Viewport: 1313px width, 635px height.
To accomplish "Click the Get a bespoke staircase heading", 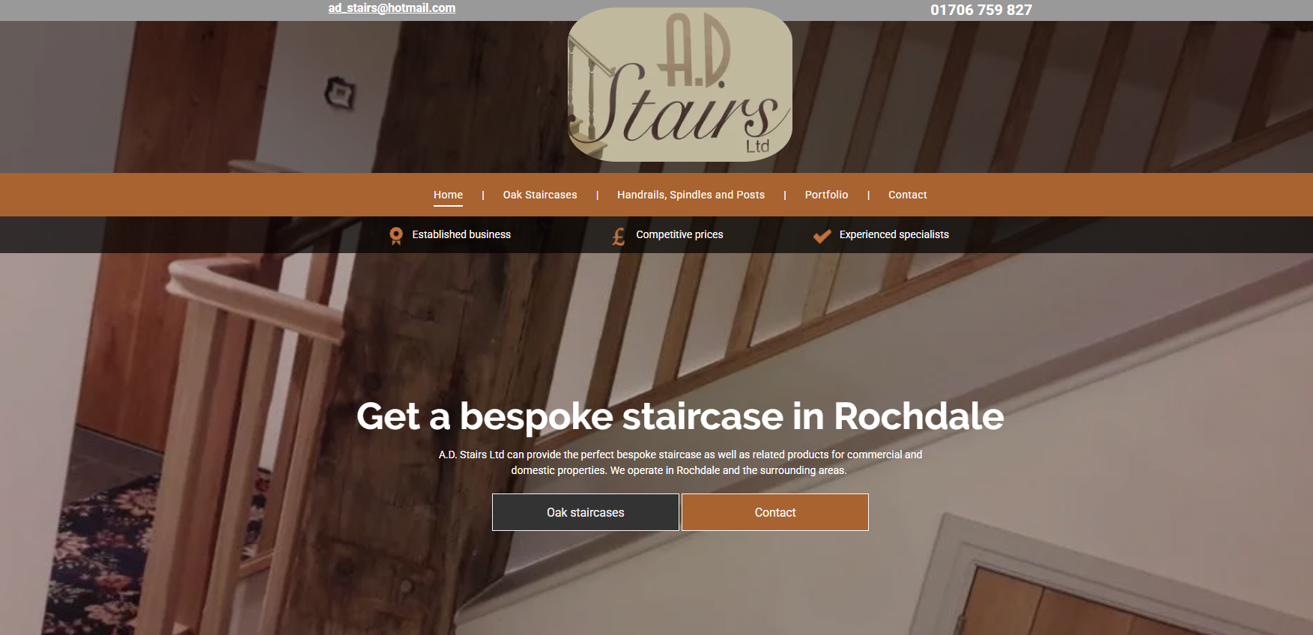I will [680, 416].
